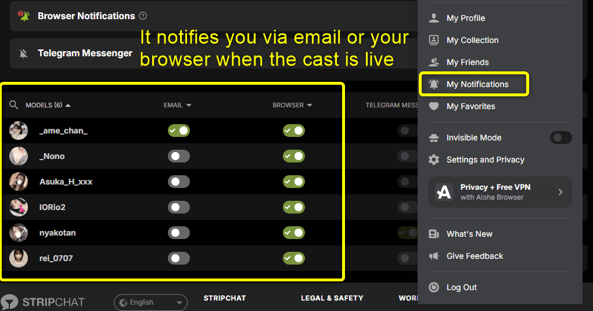Enable email notifications for Asuka_H_xxx
This screenshot has width=593, height=311.
tap(179, 182)
